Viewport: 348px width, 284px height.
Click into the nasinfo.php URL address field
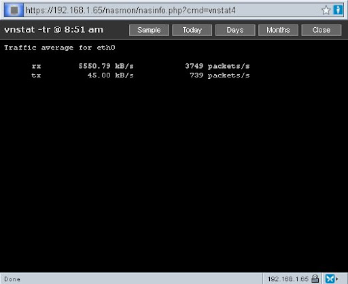pos(172,10)
